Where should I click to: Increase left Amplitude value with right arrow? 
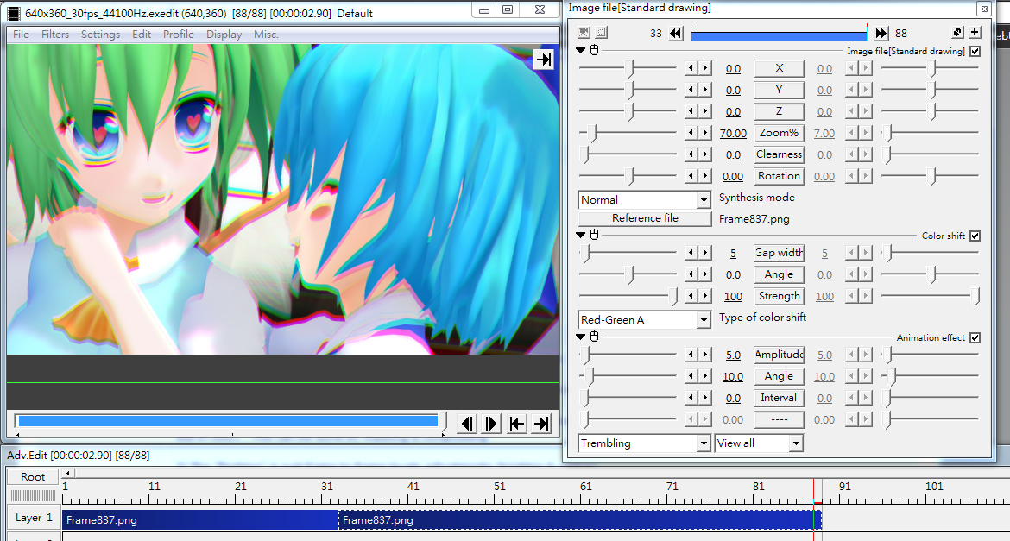(704, 355)
